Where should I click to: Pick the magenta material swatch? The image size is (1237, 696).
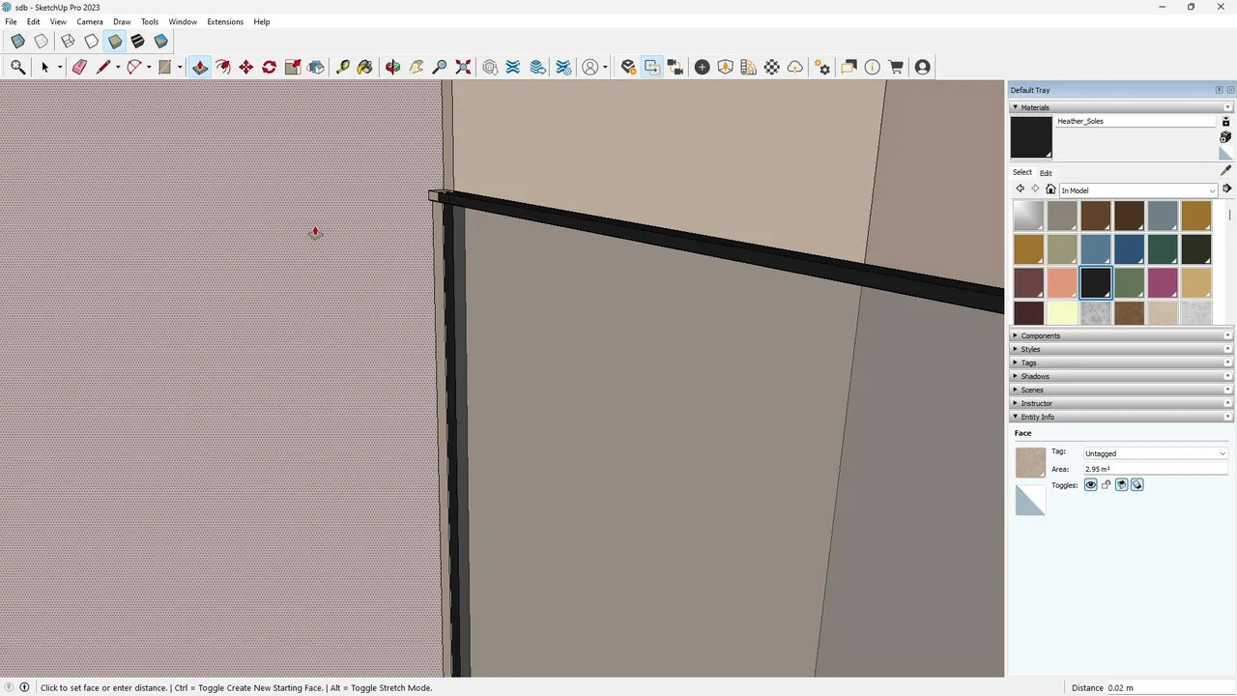[1163, 282]
